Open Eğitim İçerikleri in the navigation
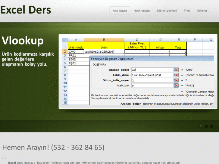This screenshot has height=164, width=219. [167, 11]
